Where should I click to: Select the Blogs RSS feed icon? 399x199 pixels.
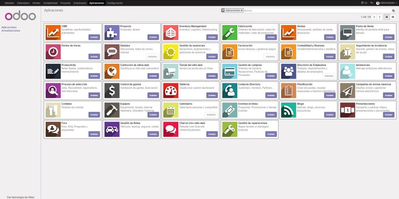(x=289, y=110)
